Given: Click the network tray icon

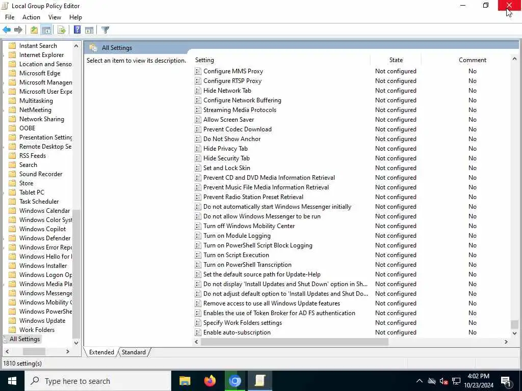Looking at the screenshot, I should click(x=456, y=381).
